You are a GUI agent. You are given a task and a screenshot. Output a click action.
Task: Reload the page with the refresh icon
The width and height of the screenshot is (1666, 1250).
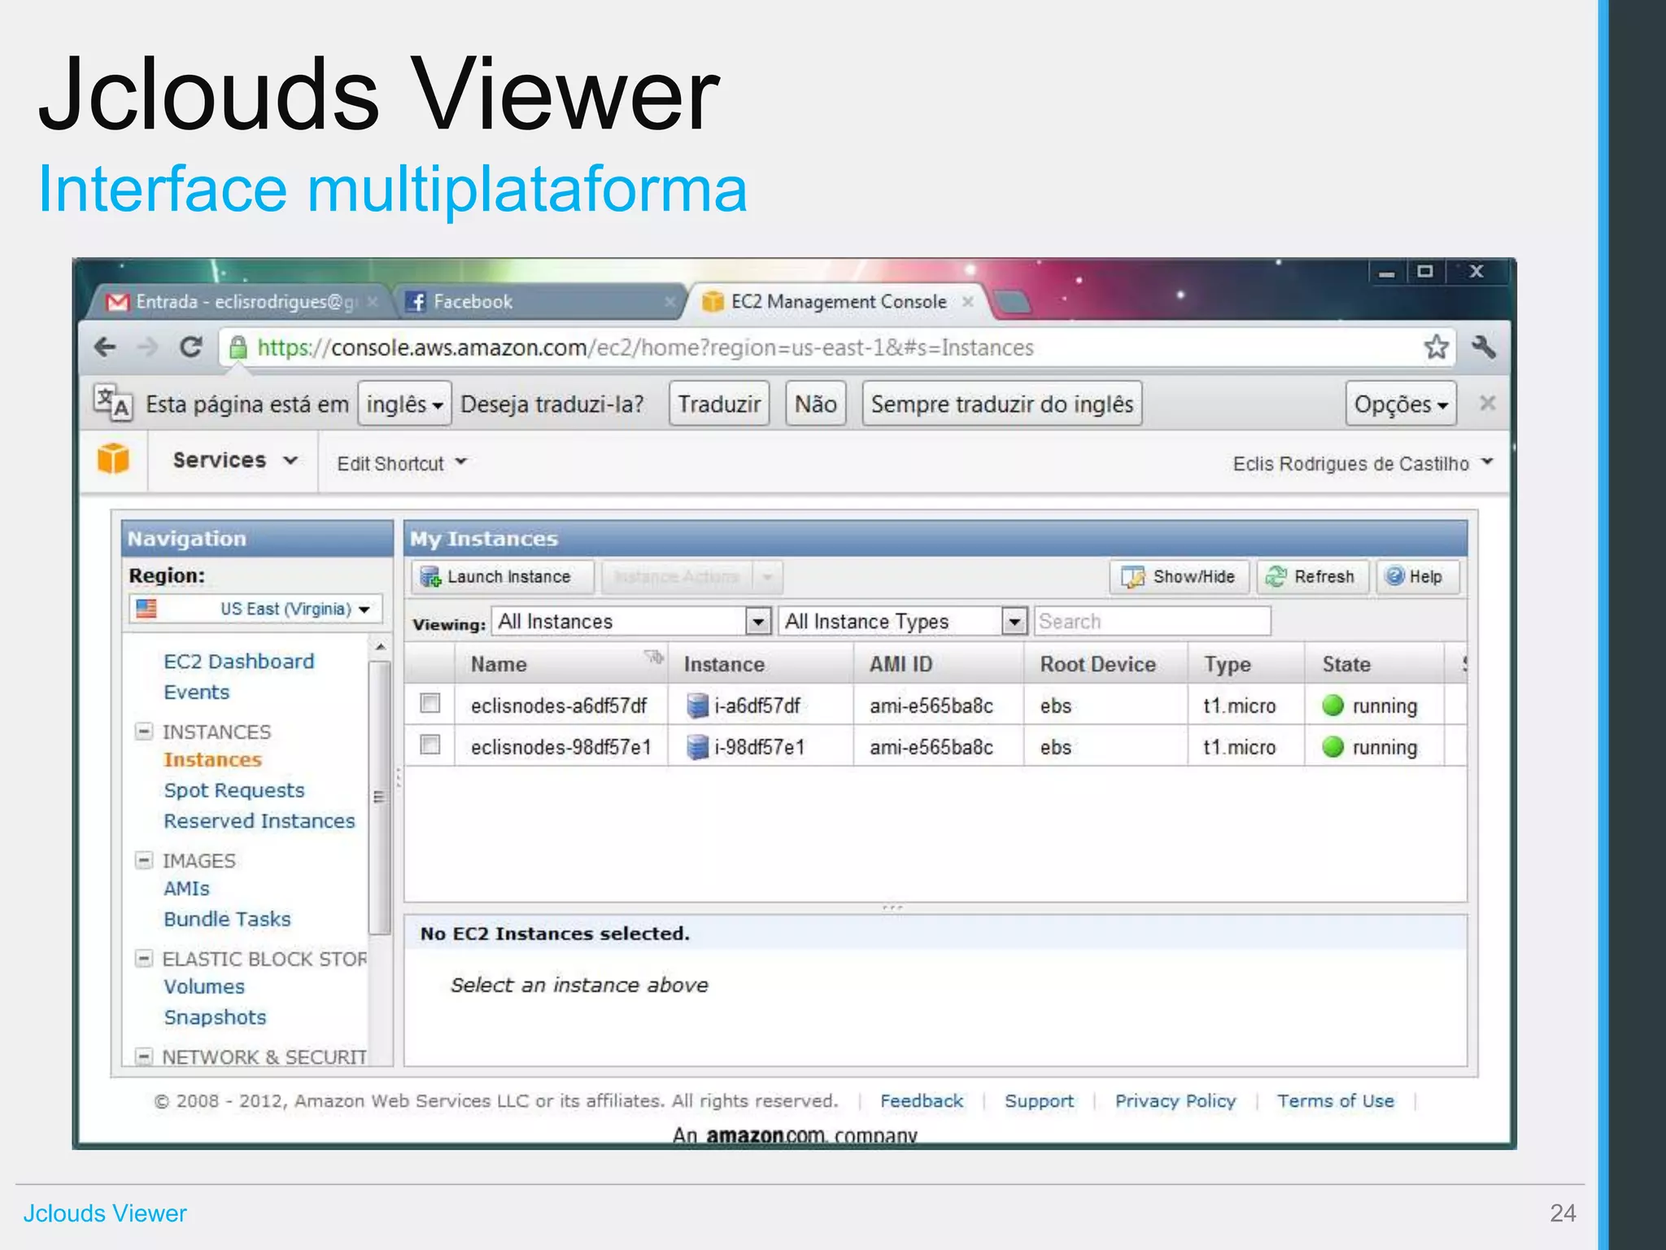(x=191, y=347)
